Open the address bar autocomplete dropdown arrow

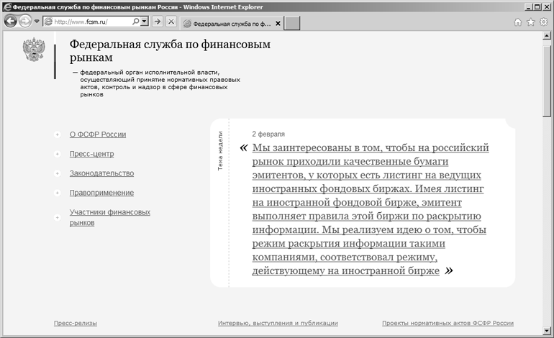(145, 22)
